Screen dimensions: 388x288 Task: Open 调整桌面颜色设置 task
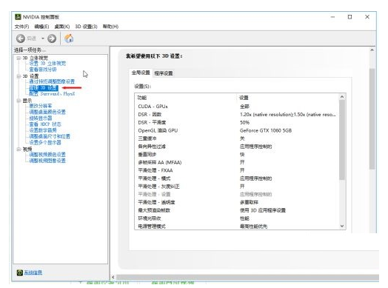click(47, 112)
